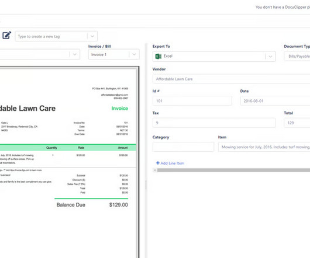The image size is (310, 258).
Task: Click the Id # field showing 101
Action: click(192, 101)
